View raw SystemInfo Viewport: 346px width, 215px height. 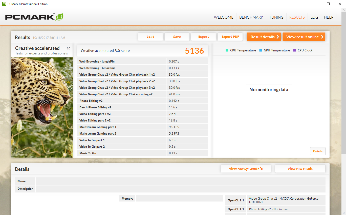click(x=246, y=169)
